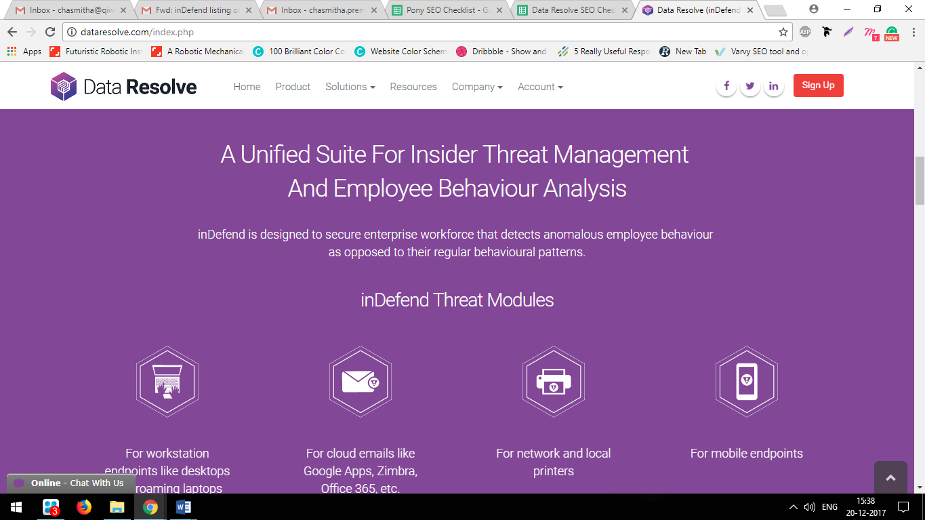
Task: Switch to the Inbox - chasmitha@qiw tab
Action: [70, 10]
